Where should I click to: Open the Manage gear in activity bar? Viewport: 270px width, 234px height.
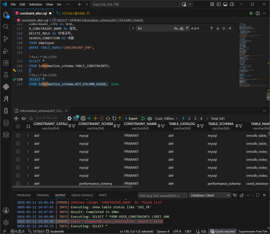[6, 222]
